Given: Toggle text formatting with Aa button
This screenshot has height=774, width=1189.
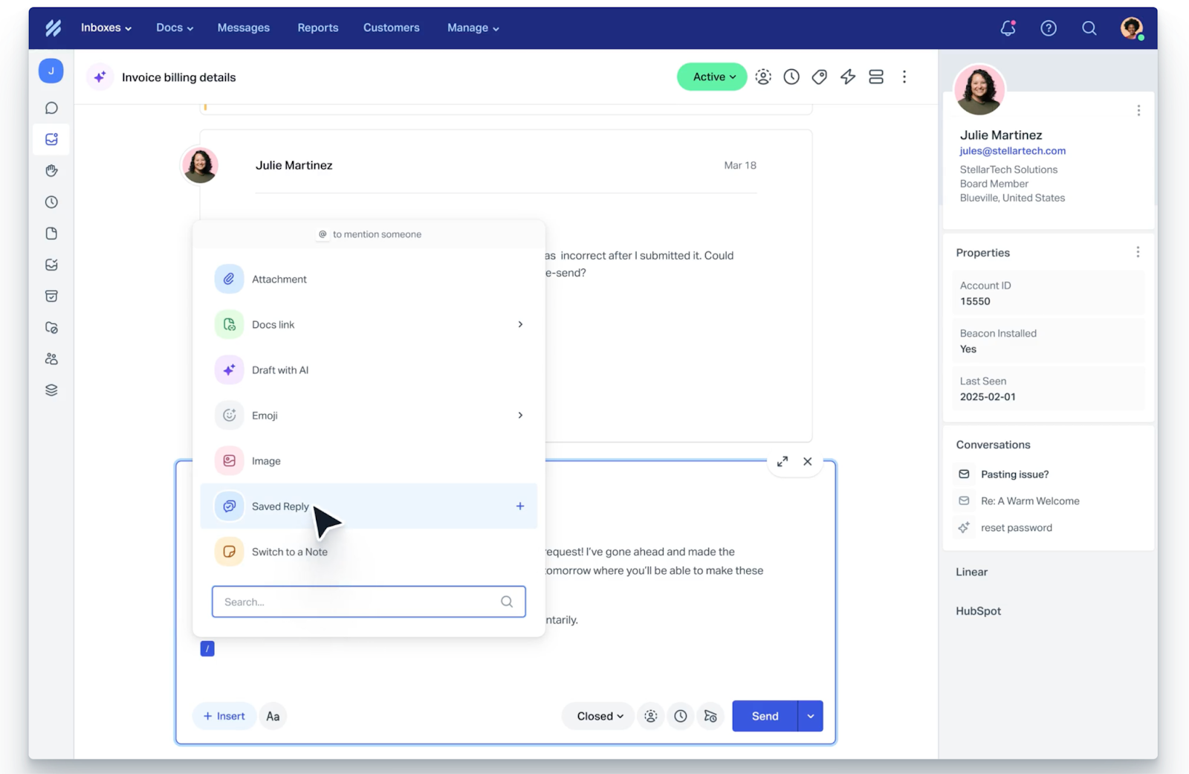Looking at the screenshot, I should coord(273,716).
